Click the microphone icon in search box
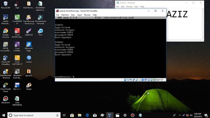This screenshot has width=210, height=118. [x=57, y=115]
